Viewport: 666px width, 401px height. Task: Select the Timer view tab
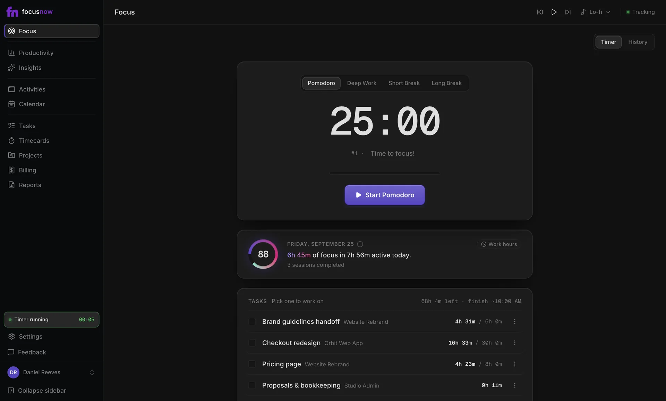point(608,42)
